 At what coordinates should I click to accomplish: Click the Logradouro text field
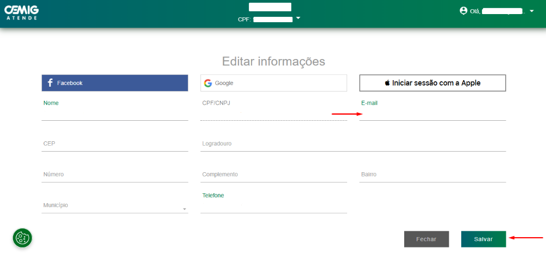[353, 144]
